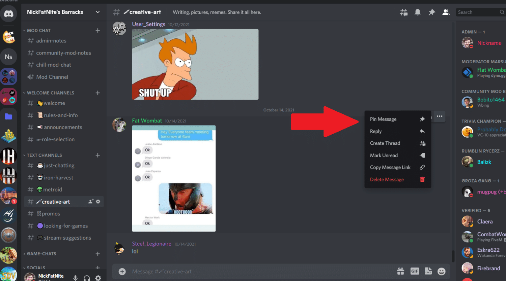Screen dimensions: 506x281
Task: Open the Futurama SHUT UP image
Action: click(x=195, y=64)
